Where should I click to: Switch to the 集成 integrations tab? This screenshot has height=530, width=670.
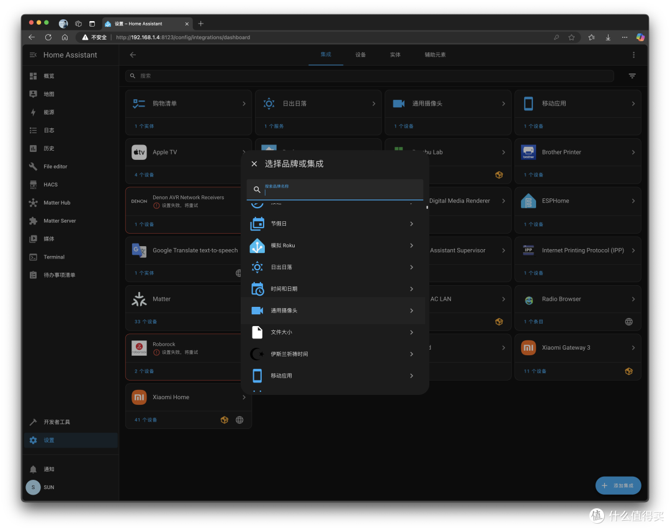tap(326, 55)
